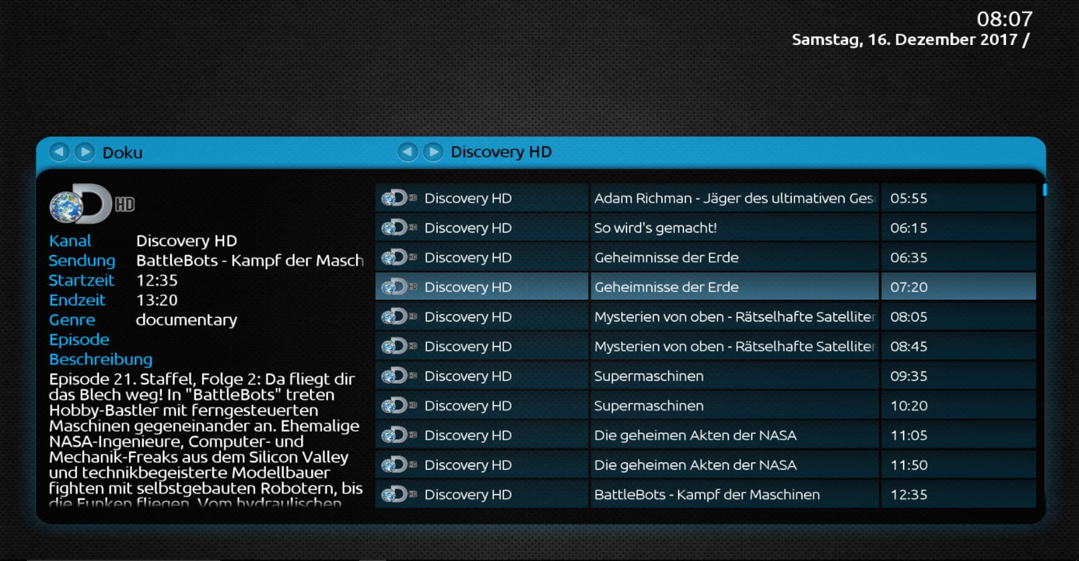Click the Genre label in info panel
1079x561 pixels.
pos(72,320)
